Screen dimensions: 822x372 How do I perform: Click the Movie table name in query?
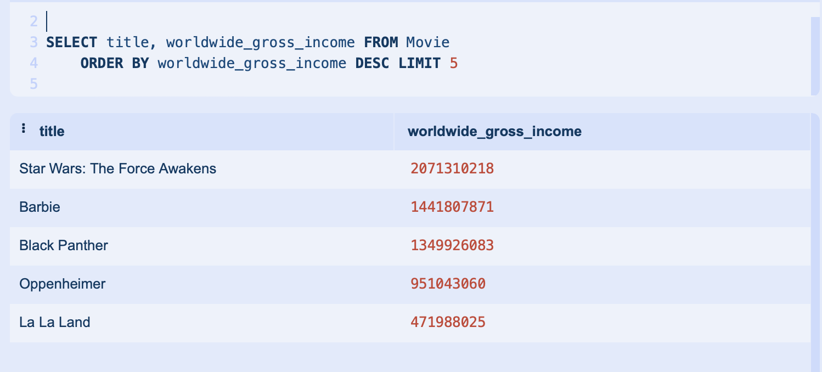pos(428,43)
